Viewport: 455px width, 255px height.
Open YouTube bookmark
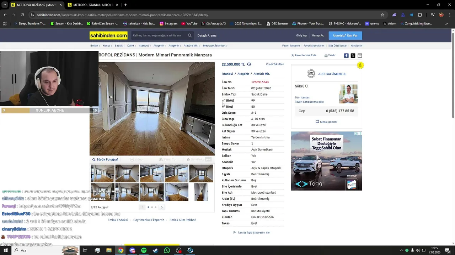pos(189,24)
